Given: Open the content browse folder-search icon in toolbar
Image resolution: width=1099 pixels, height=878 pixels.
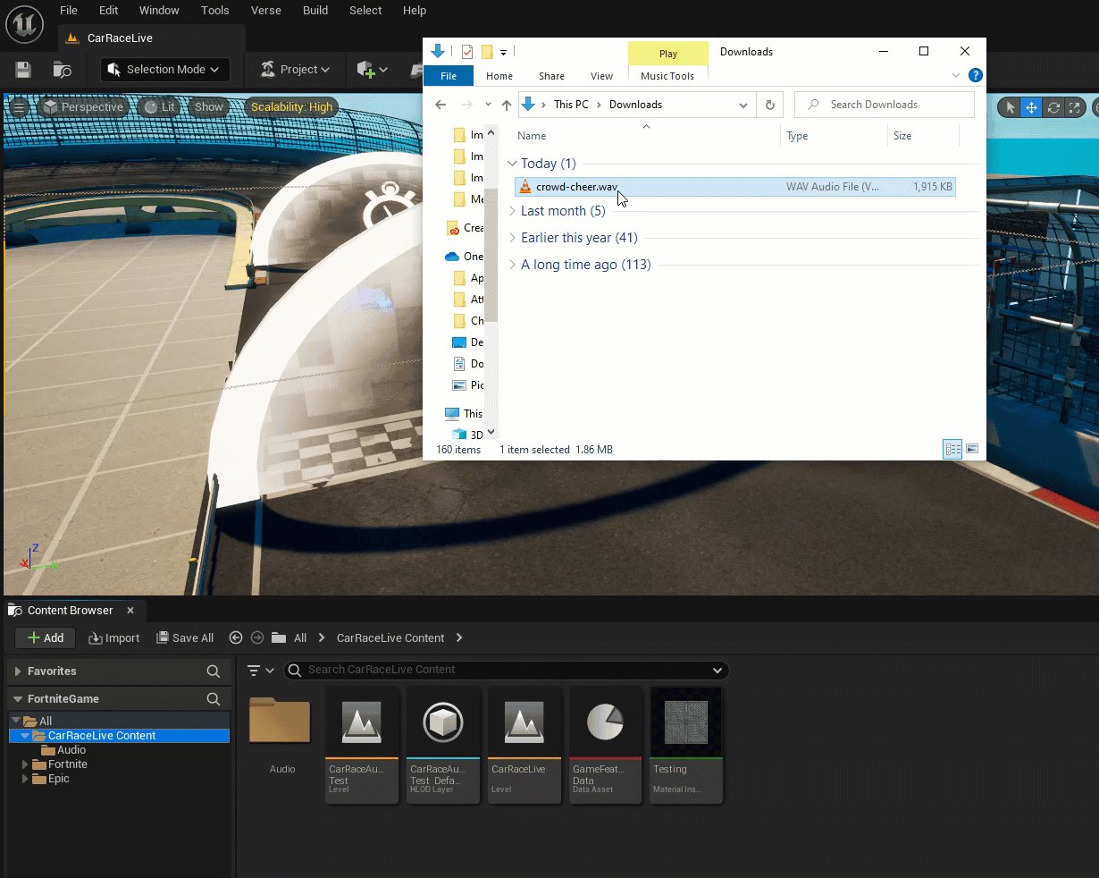Looking at the screenshot, I should click(x=62, y=70).
